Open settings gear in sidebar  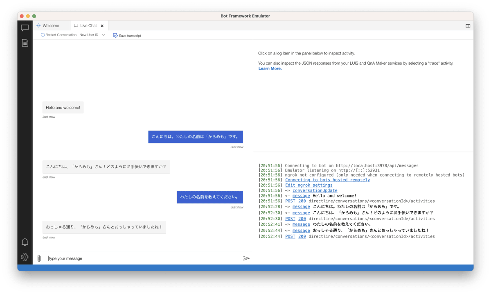pos(25,257)
